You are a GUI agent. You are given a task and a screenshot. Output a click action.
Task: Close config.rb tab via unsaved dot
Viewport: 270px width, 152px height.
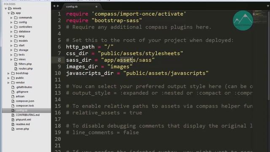[x=97, y=7]
